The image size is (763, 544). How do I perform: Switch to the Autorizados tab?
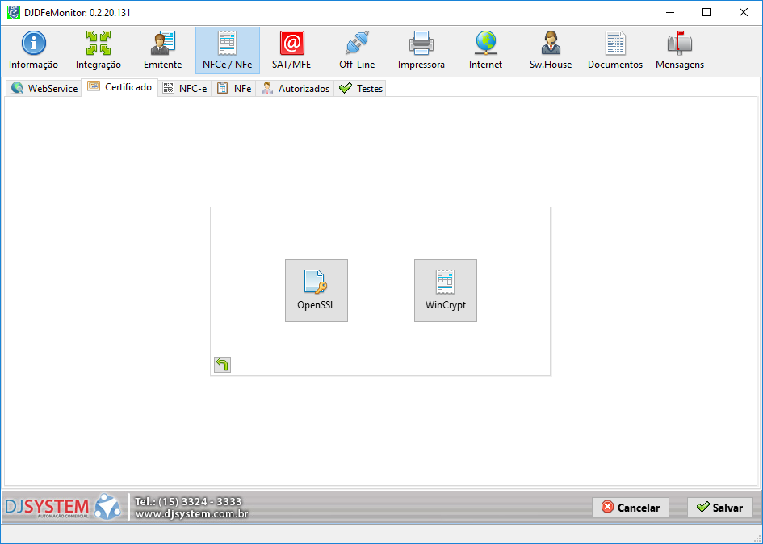[x=295, y=88]
